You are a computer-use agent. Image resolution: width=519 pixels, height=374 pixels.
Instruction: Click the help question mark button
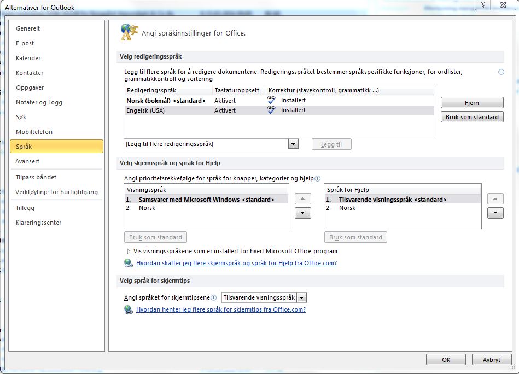coord(483,4)
